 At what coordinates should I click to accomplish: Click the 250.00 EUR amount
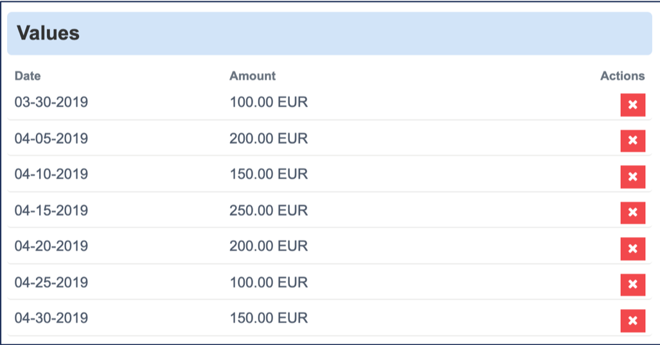tap(269, 210)
